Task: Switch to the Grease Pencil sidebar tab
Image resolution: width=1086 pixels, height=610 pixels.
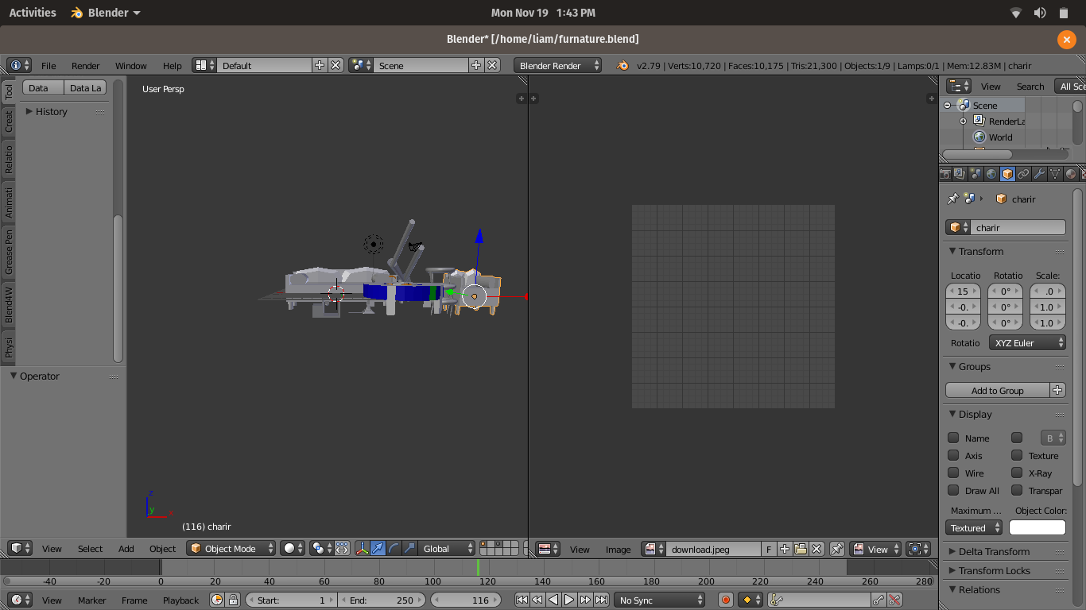Action: click(x=9, y=251)
